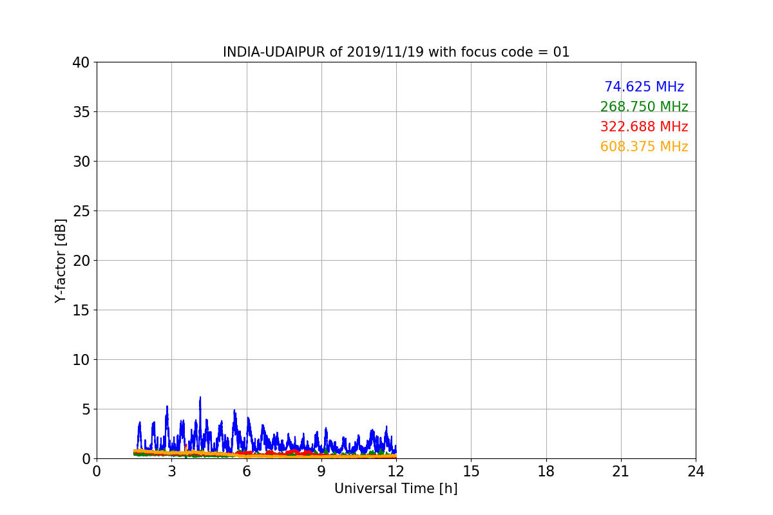Select the 24 tick label on the x-axis

(x=696, y=471)
